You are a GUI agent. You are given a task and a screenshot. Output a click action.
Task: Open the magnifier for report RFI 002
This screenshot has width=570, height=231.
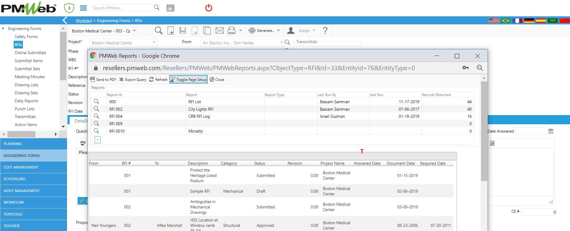(96, 109)
